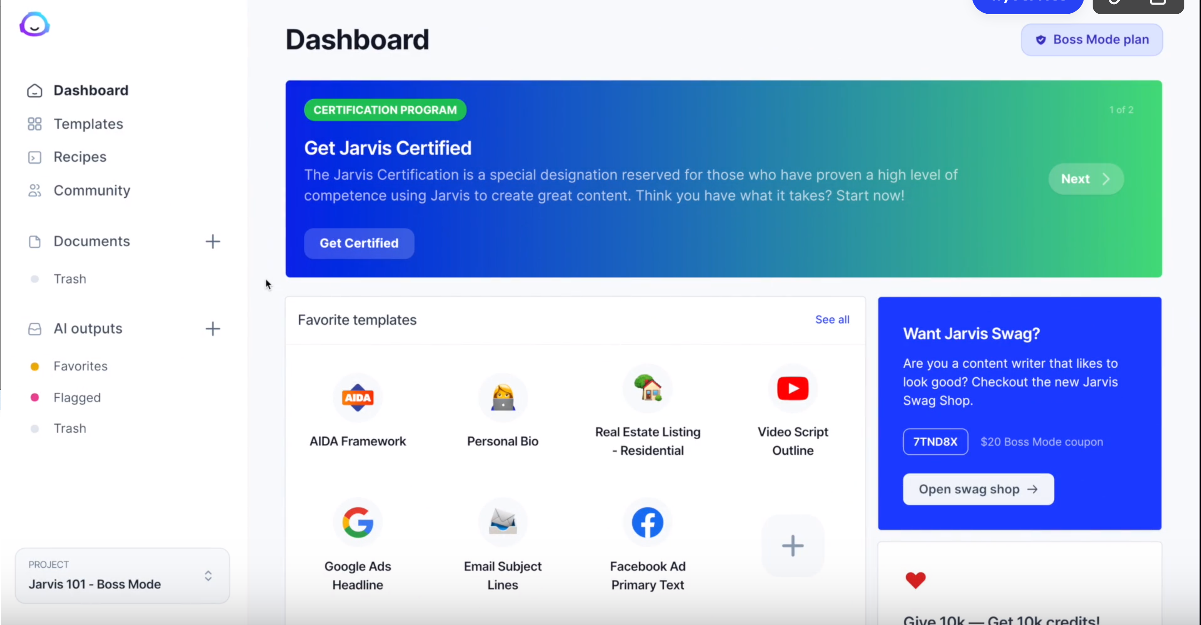Click the Community people icon
This screenshot has height=625, width=1201.
pyautogui.click(x=35, y=190)
